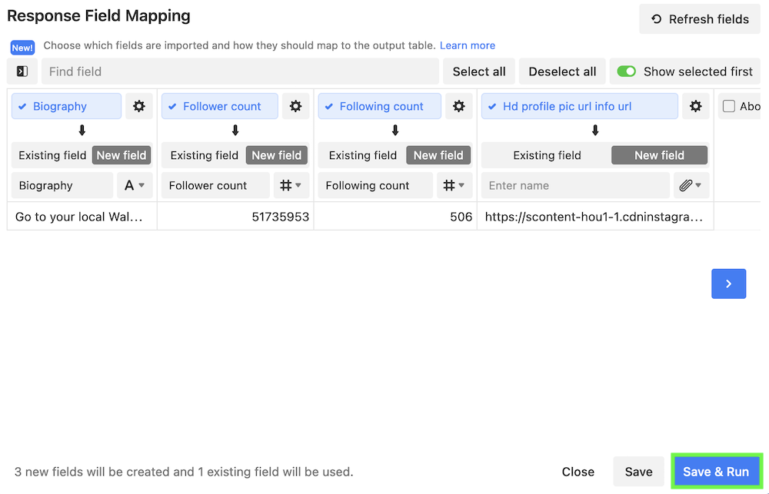Open settings gear for Following count field
This screenshot has height=494, width=769.
(x=458, y=107)
